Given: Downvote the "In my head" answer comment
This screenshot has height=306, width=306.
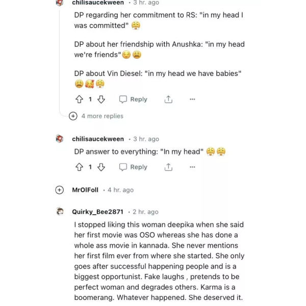Looking at the screenshot, I should coord(101,167).
